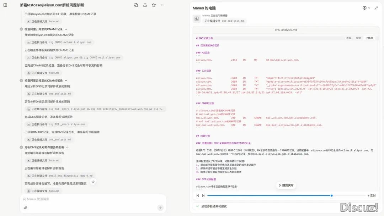Click heading ## 已收集的DNS记录
Viewport: 384px width, 216px height.
pos(207,45)
